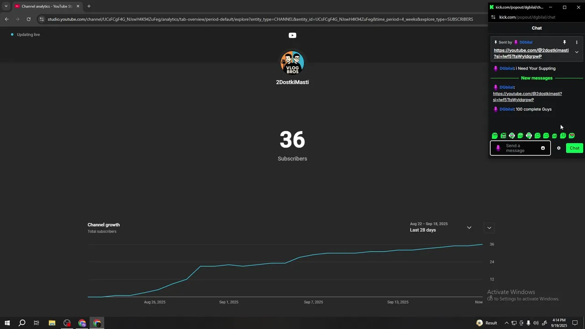Click DGbilal username in pinned message
The height and width of the screenshot is (329, 585).
pos(526,42)
